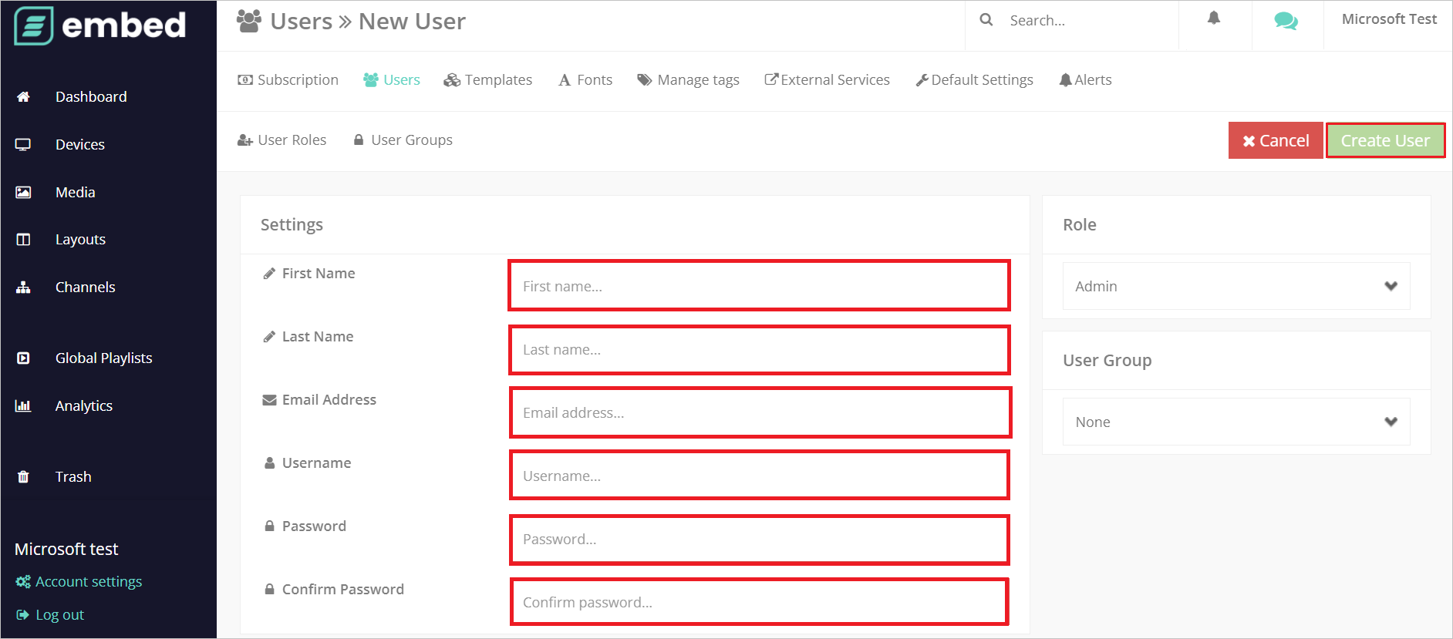This screenshot has width=1453, height=639.
Task: Go to the Fonts tab
Action: point(585,80)
